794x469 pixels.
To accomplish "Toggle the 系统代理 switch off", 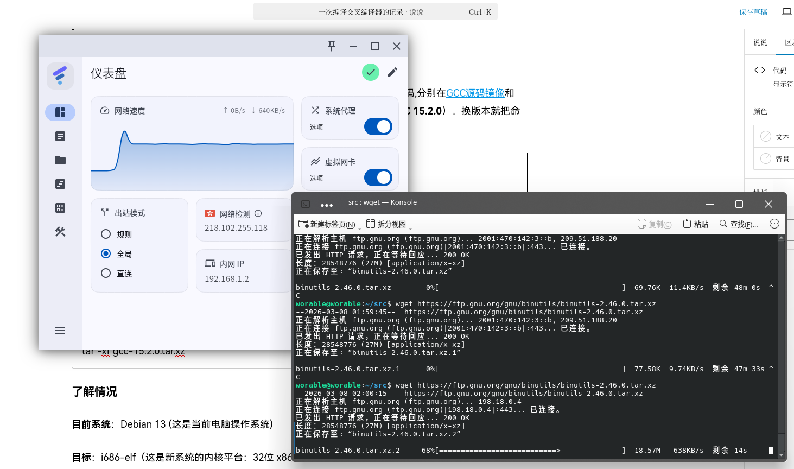I will [378, 126].
